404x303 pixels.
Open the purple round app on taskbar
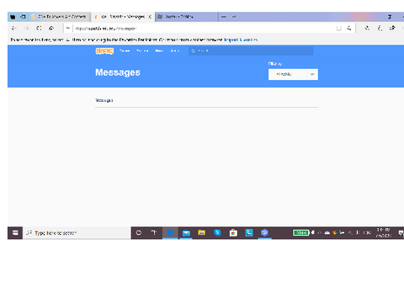(x=264, y=233)
